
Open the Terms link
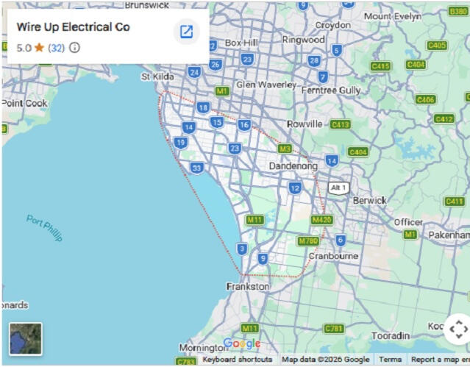[x=390, y=360]
